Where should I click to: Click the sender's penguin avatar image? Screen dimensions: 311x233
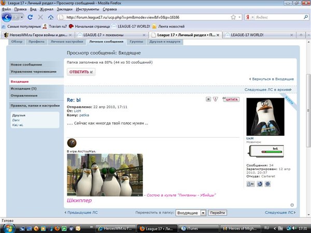coord(265,116)
